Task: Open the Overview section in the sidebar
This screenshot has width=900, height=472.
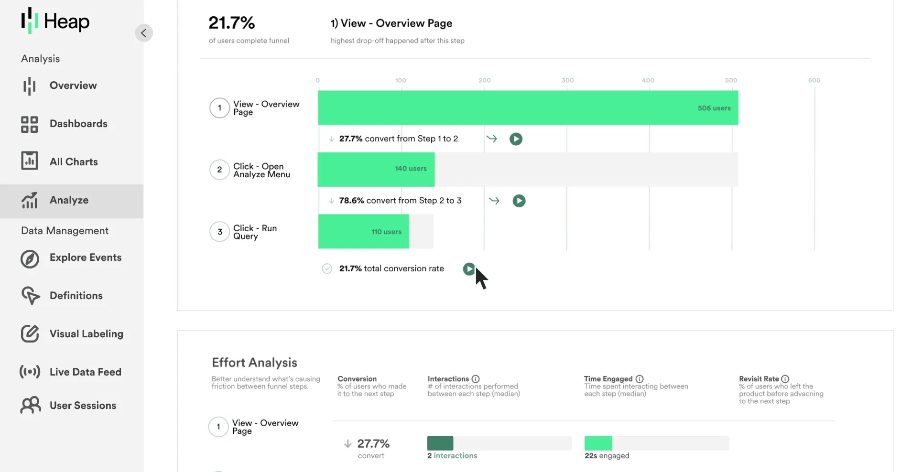Action: (x=73, y=86)
